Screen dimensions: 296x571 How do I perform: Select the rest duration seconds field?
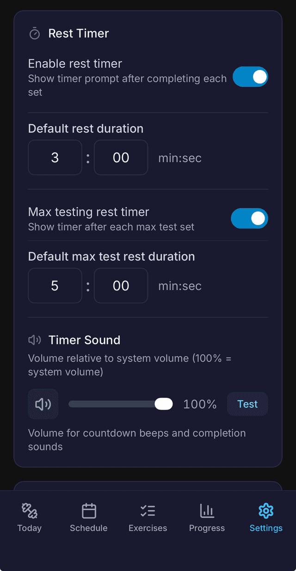(121, 157)
